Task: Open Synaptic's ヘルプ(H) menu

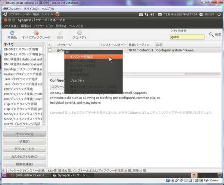Action: click(76, 26)
